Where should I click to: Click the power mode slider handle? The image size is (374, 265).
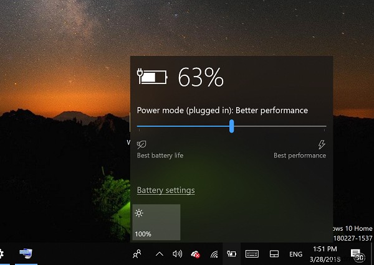(x=231, y=126)
